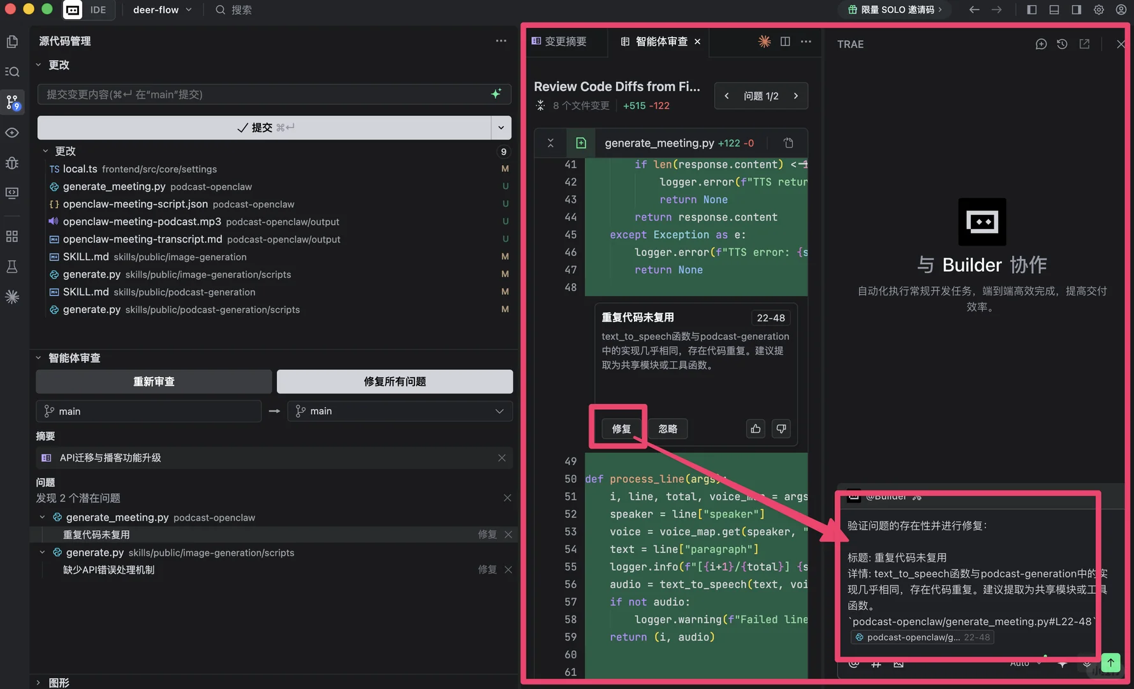Viewport: 1134px width, 689px height.
Task: Click the asterisk icon in editor tab bar
Action: pyautogui.click(x=764, y=41)
